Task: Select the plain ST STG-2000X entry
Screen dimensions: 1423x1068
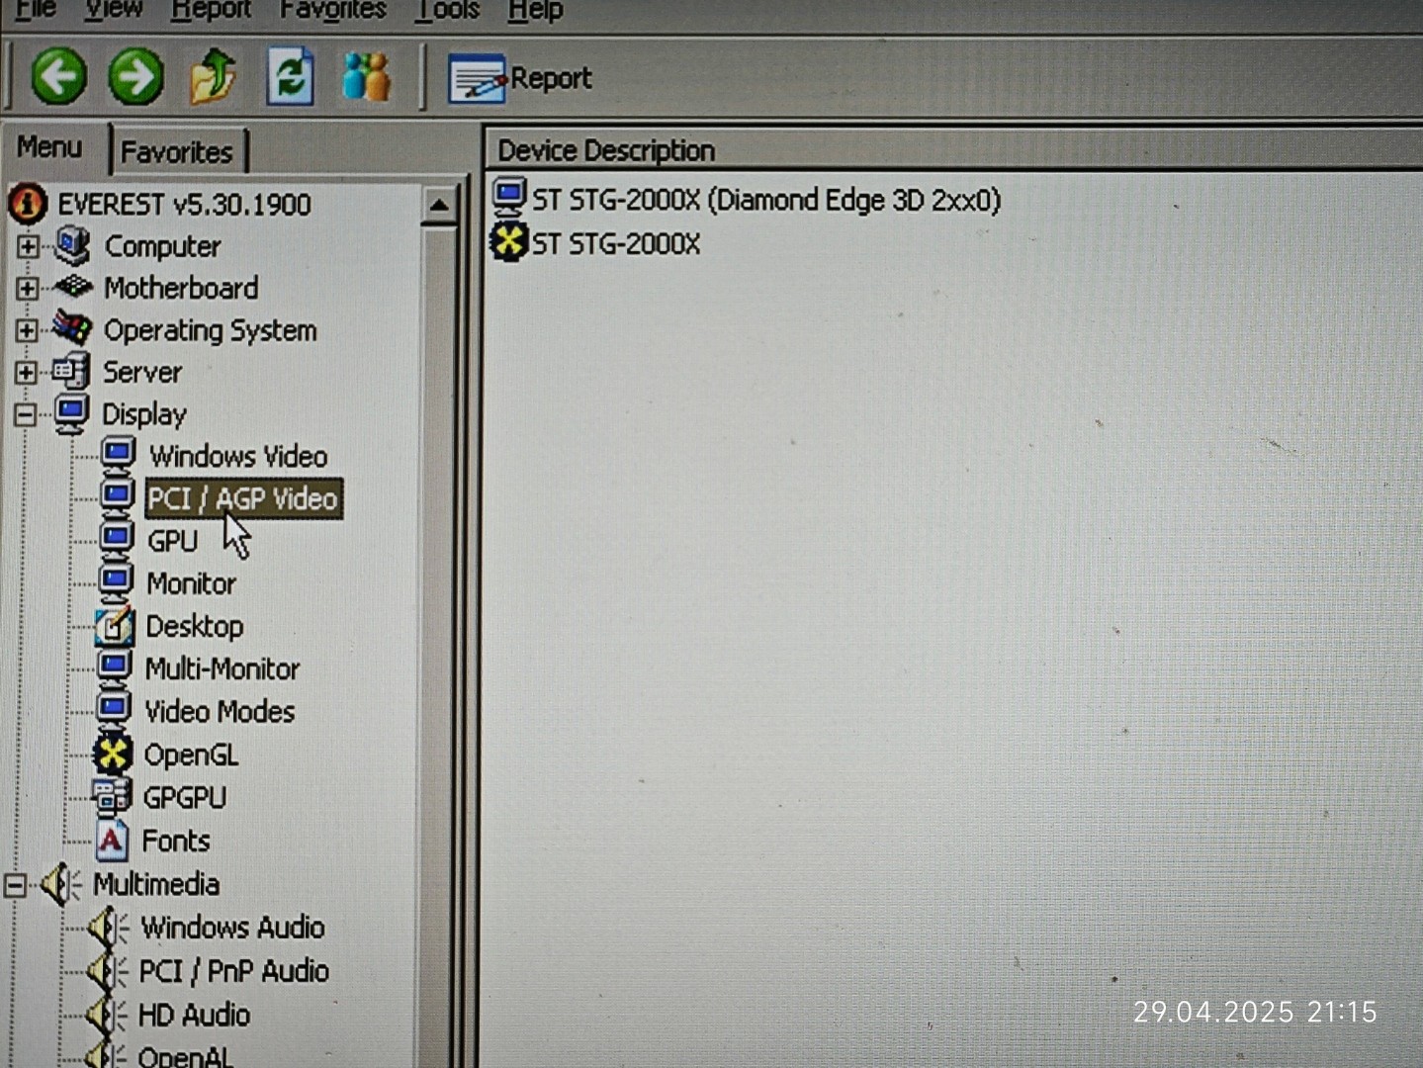Action: click(x=615, y=243)
